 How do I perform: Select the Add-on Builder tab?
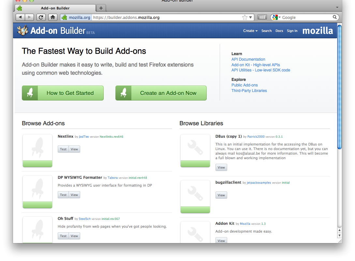(55, 8)
